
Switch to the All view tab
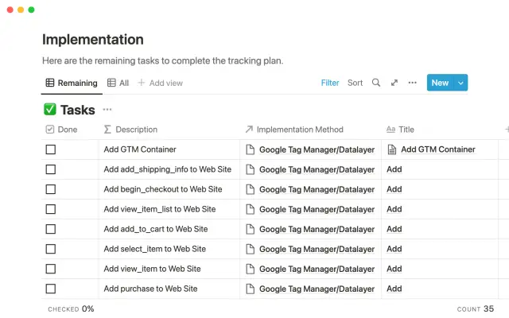pyautogui.click(x=119, y=83)
